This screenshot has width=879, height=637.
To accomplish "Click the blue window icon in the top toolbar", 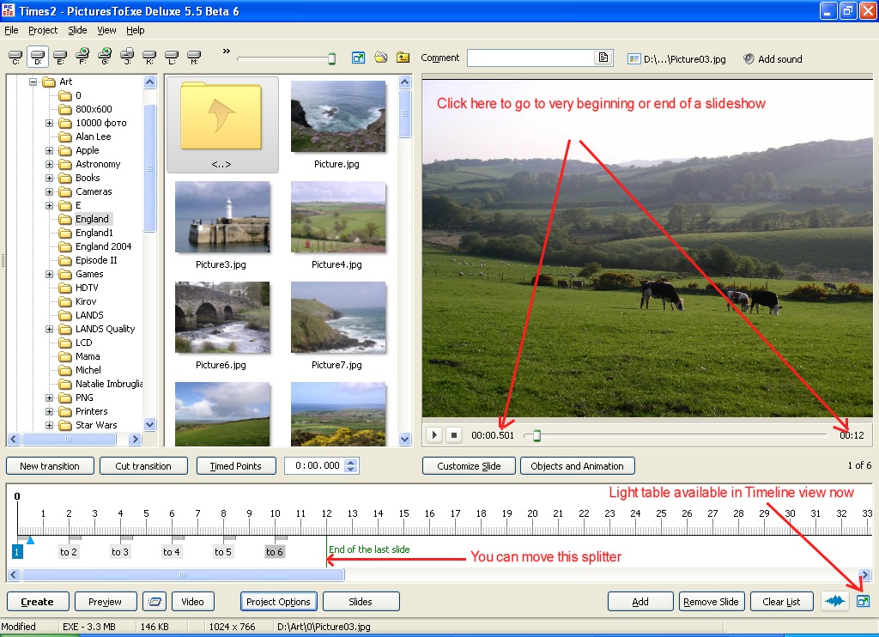I will [358, 58].
